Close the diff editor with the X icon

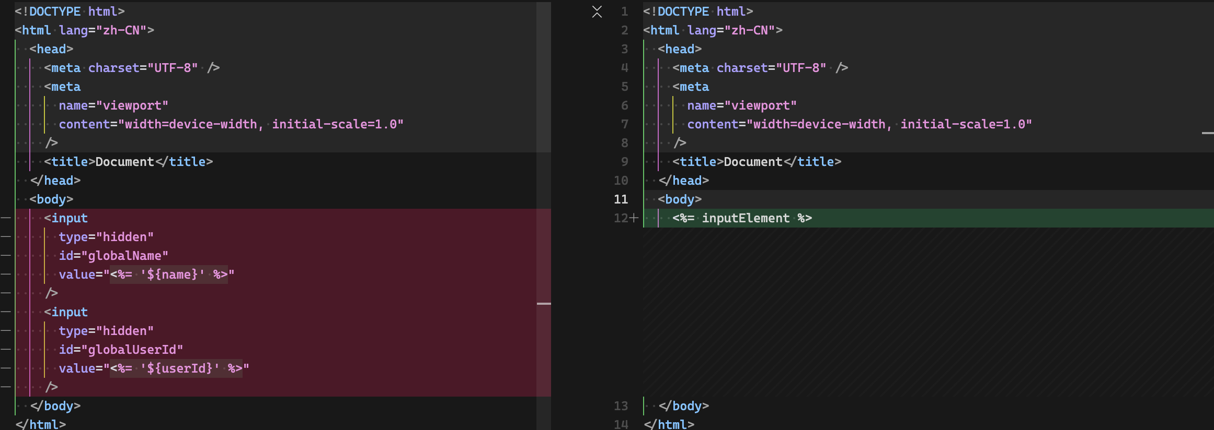click(597, 12)
